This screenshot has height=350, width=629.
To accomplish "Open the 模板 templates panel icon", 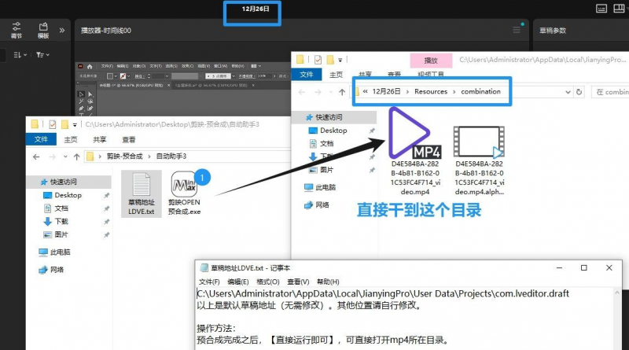I will tap(43, 30).
